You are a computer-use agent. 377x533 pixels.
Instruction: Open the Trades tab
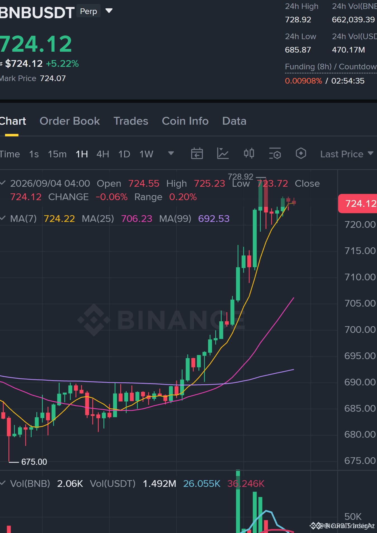tap(131, 121)
